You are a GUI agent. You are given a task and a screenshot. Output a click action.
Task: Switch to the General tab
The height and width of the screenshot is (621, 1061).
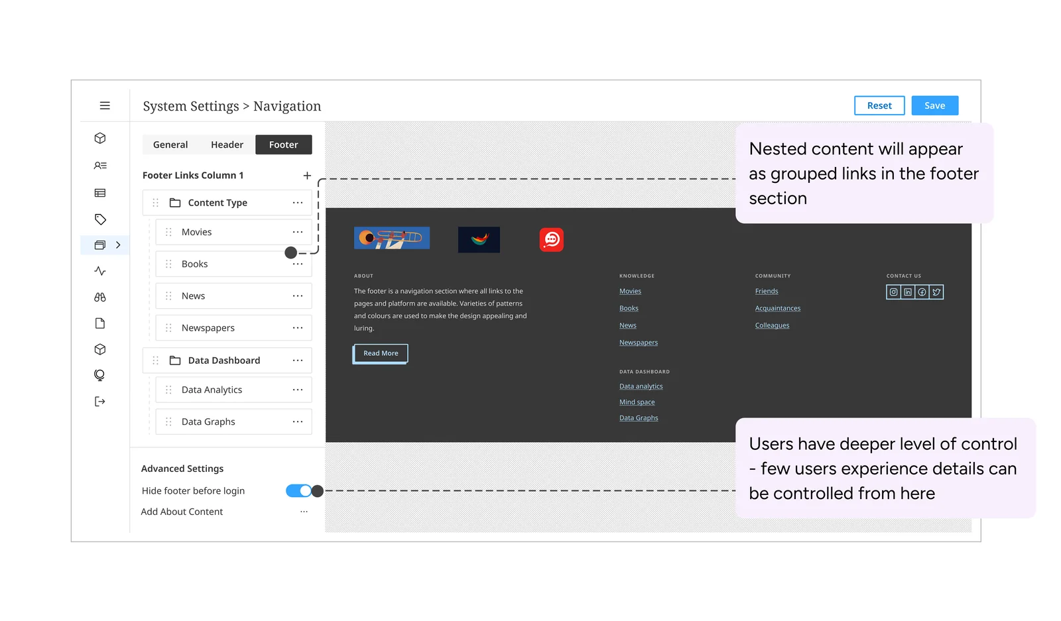pos(170,144)
